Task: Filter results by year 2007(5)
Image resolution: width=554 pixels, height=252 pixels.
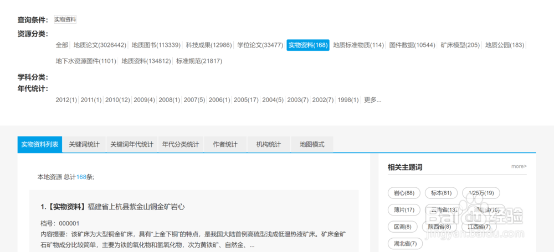Action: [x=194, y=99]
